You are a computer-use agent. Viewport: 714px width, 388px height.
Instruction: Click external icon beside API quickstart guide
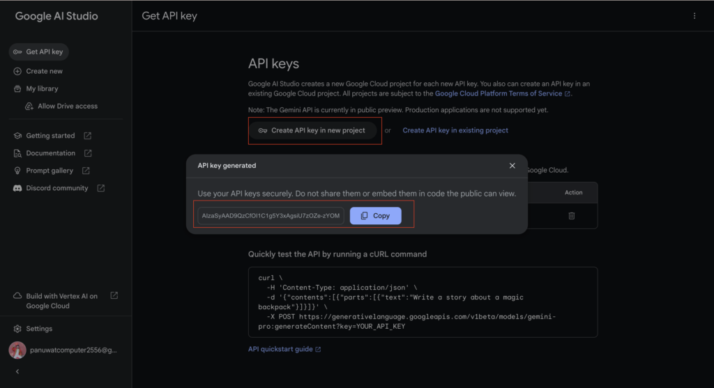(x=318, y=349)
